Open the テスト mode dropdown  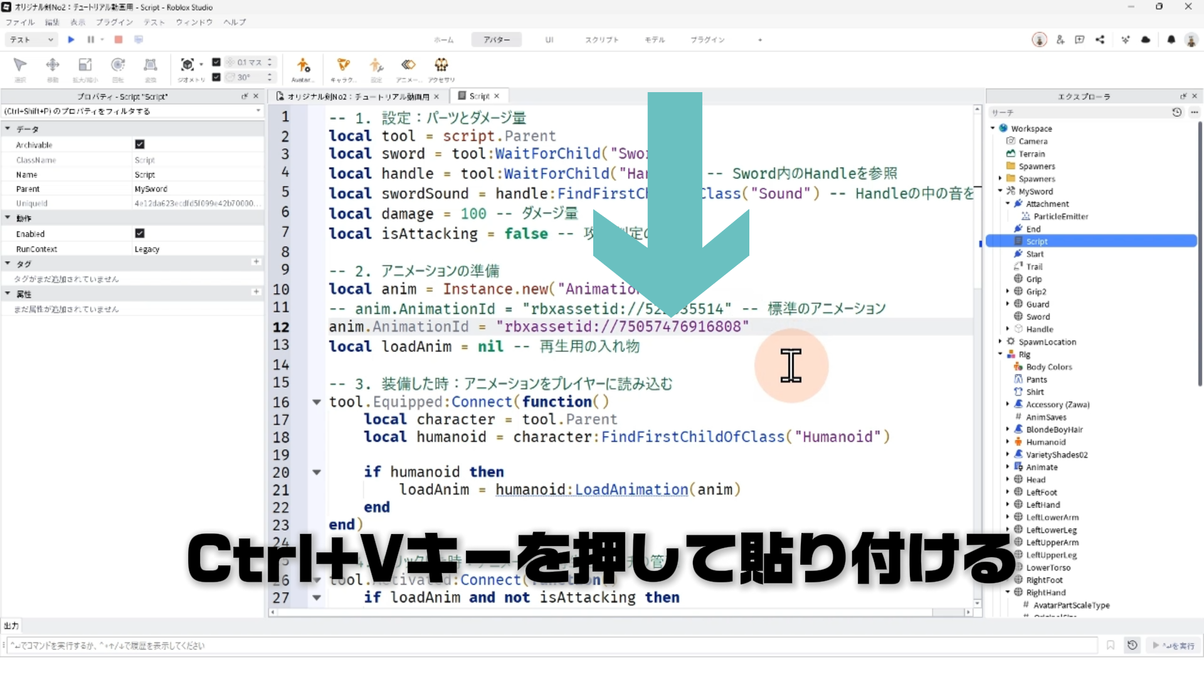pos(31,39)
